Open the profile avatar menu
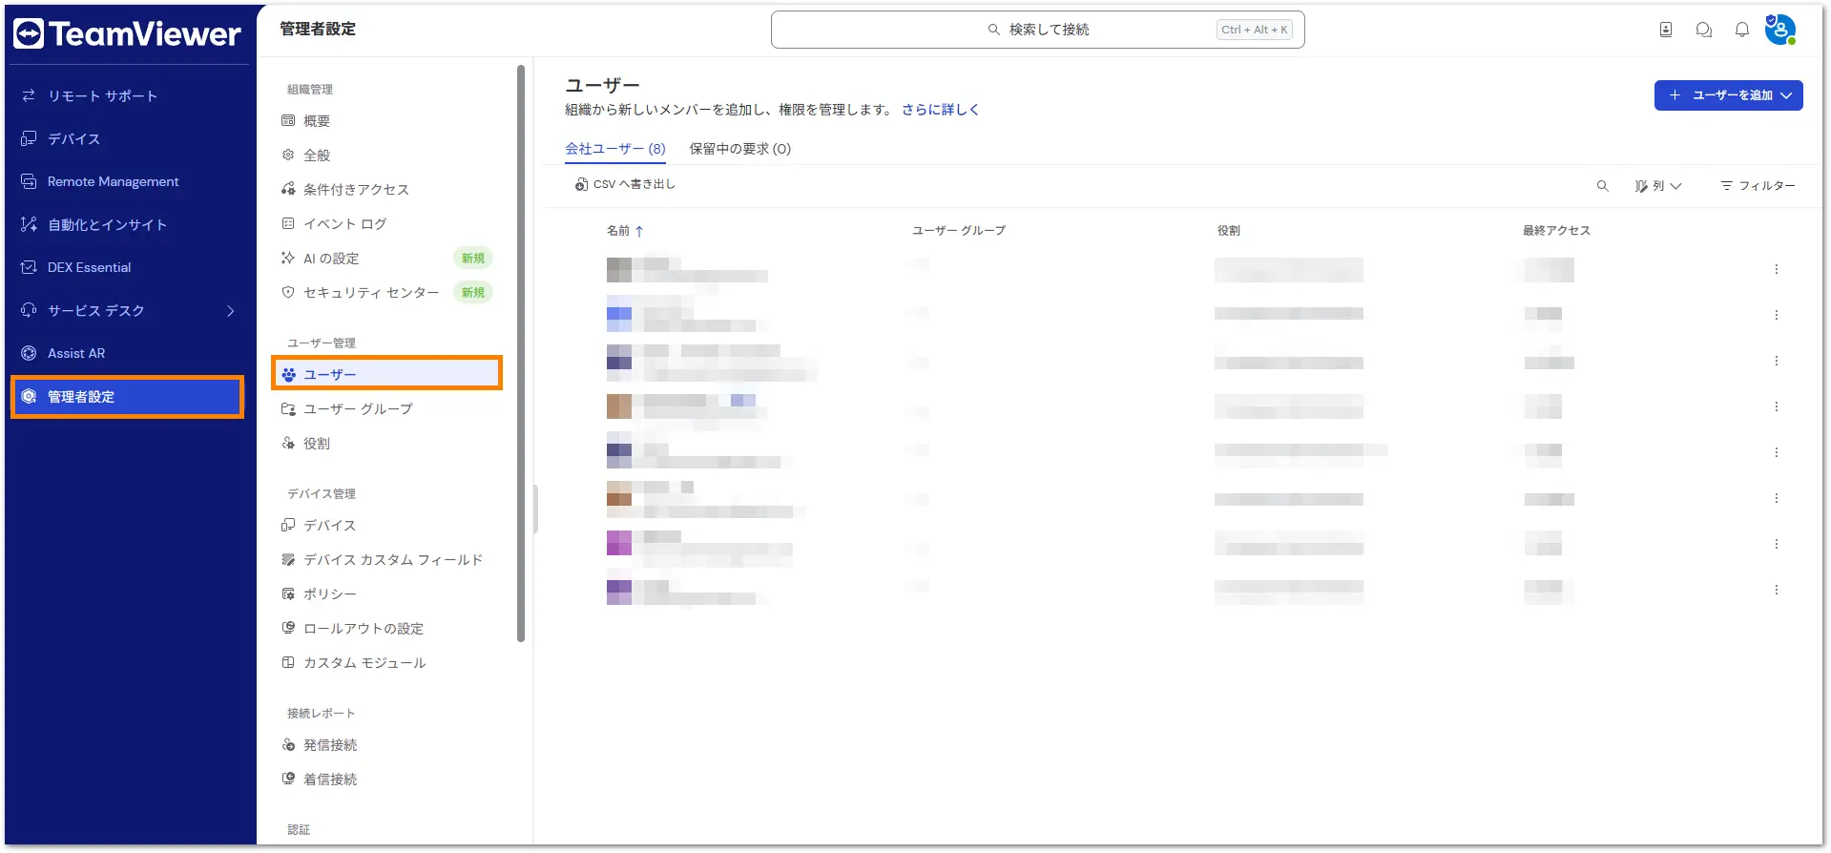The height and width of the screenshot is (853, 1831). (1780, 30)
